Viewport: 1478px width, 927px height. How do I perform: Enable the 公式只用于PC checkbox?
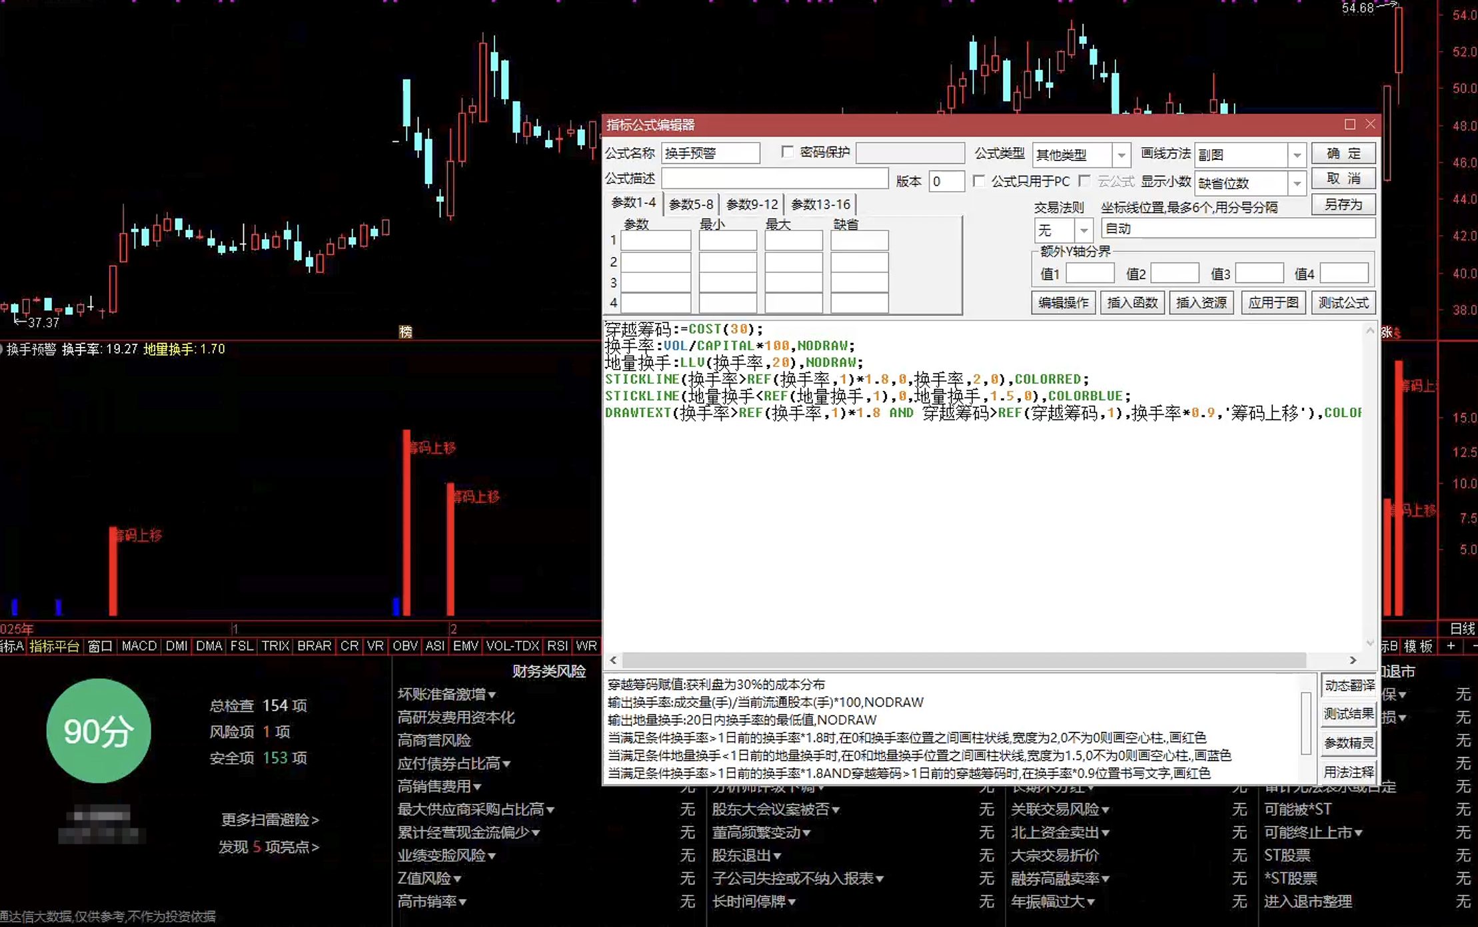[x=979, y=181]
